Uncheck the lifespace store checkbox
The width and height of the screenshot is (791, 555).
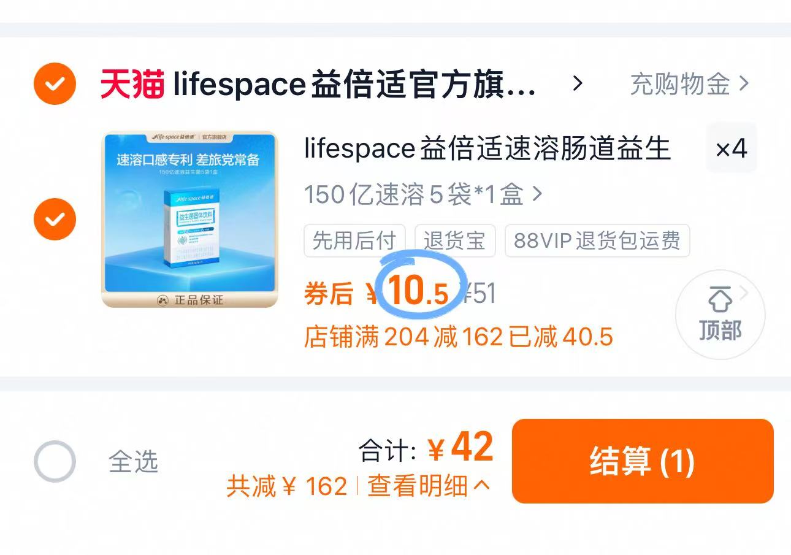(x=55, y=84)
